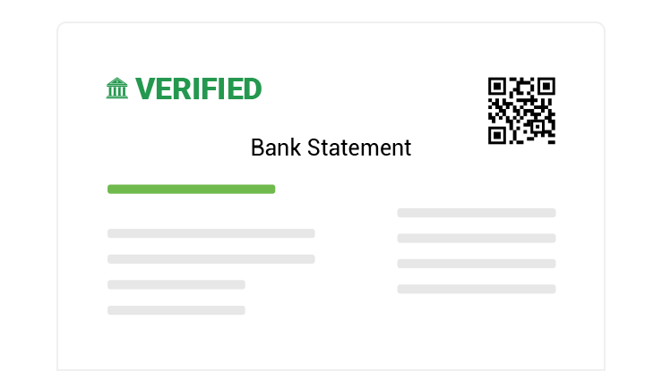Select the second long gray line on left
The width and height of the screenshot is (662, 371).
tap(211, 259)
